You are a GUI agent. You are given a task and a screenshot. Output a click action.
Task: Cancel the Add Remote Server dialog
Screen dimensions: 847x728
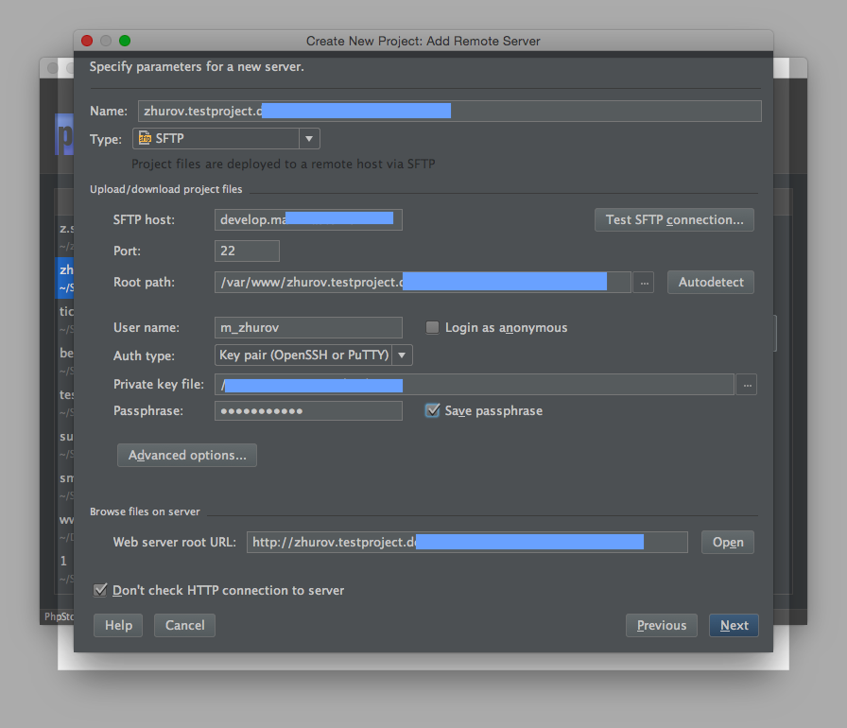pos(184,626)
